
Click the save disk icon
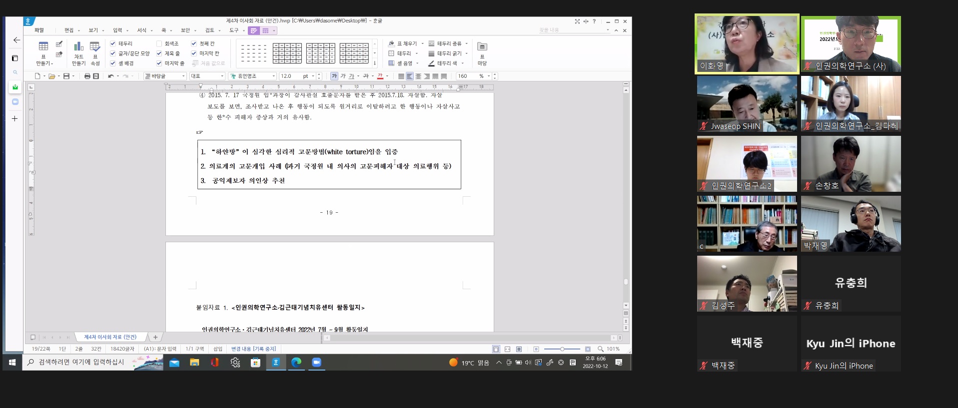(x=66, y=76)
